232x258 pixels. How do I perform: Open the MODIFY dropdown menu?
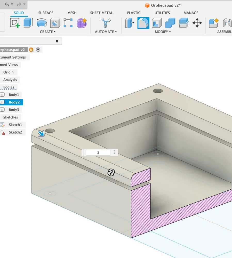coord(163,32)
